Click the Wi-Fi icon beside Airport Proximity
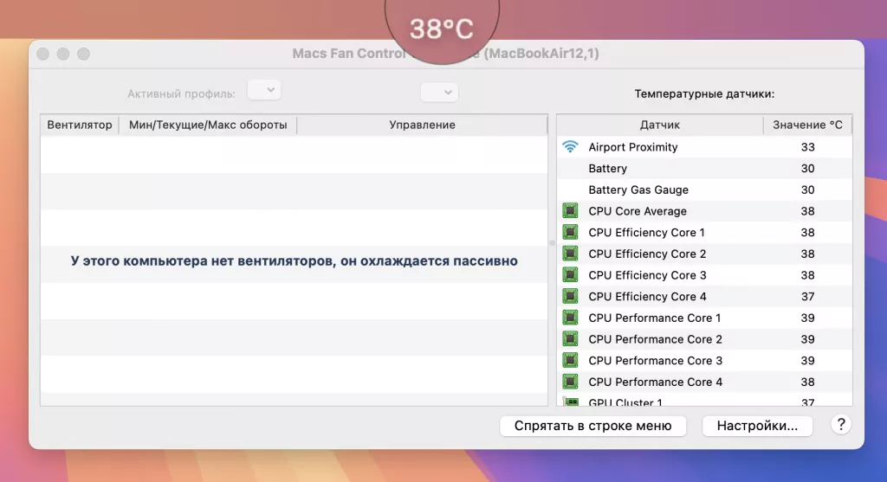This screenshot has height=482, width=887. (x=570, y=147)
